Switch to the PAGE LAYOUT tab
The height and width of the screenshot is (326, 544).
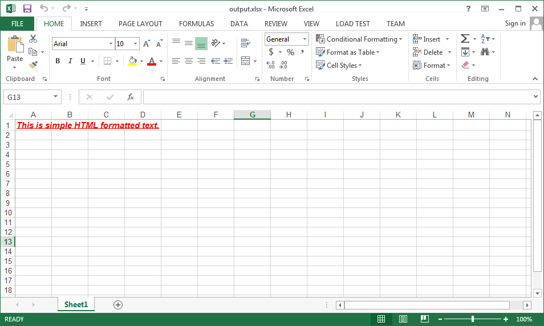[x=140, y=23]
